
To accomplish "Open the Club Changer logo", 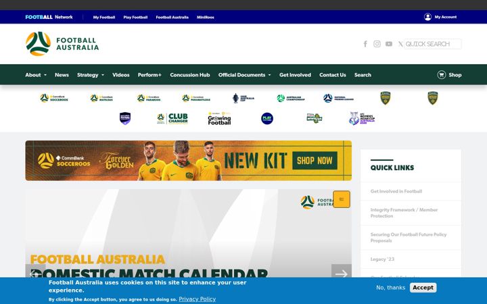I will click(x=172, y=118).
